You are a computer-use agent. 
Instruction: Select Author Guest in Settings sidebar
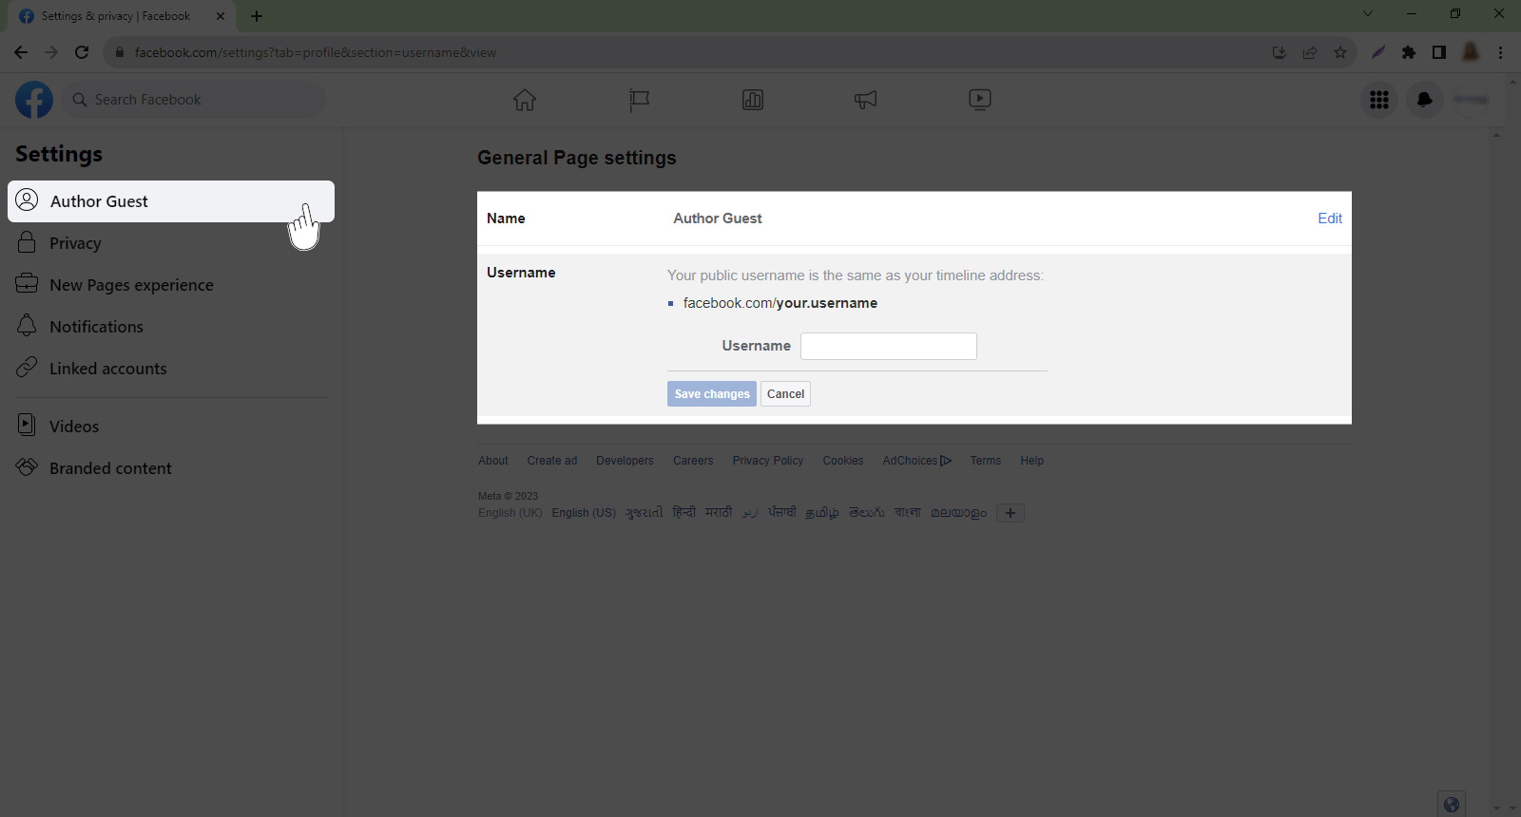click(x=171, y=201)
